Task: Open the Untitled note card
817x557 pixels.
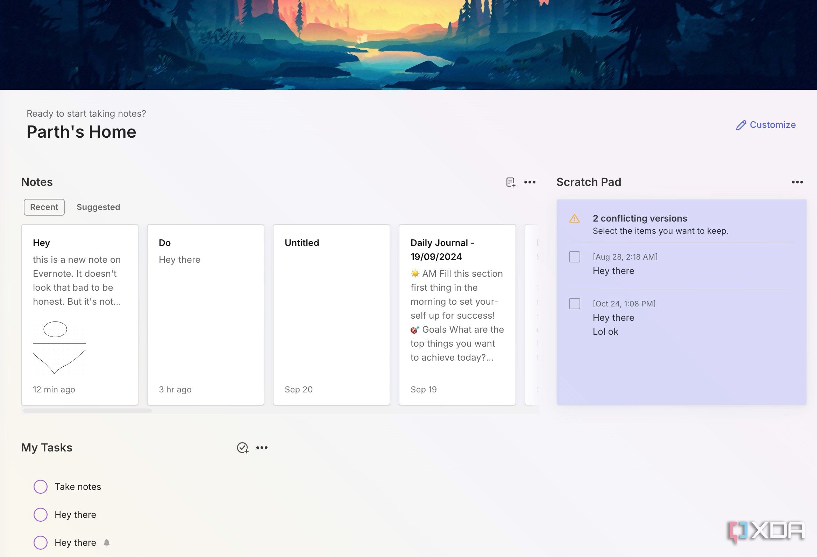Action: 332,315
